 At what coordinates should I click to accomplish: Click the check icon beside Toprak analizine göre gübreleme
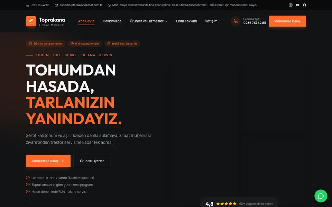[28, 185]
